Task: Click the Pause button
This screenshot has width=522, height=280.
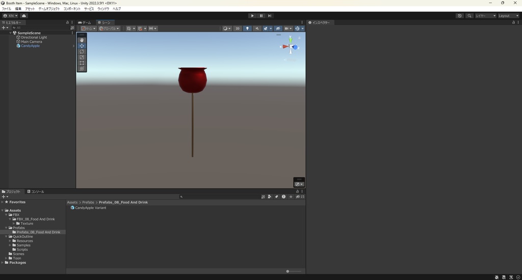Action: (261, 16)
